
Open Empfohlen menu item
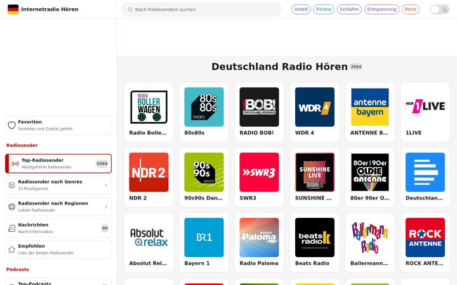(58, 250)
